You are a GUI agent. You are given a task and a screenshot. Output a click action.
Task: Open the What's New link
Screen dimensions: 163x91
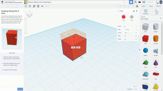pyautogui.click(x=150, y=2)
